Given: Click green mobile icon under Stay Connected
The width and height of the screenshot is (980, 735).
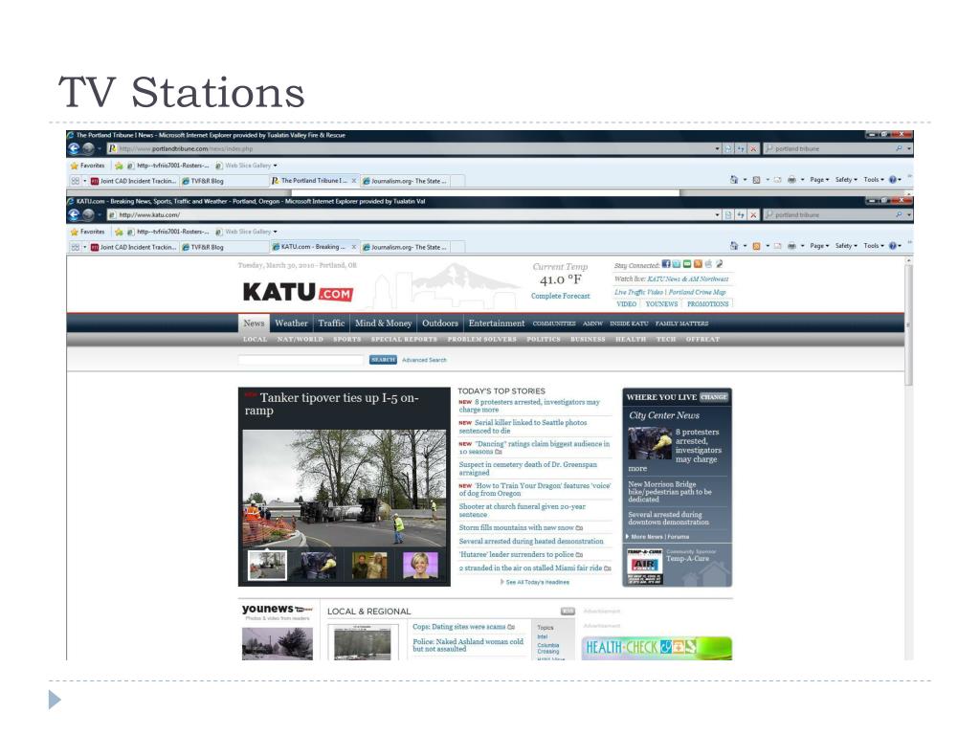Looking at the screenshot, I should 687,264.
